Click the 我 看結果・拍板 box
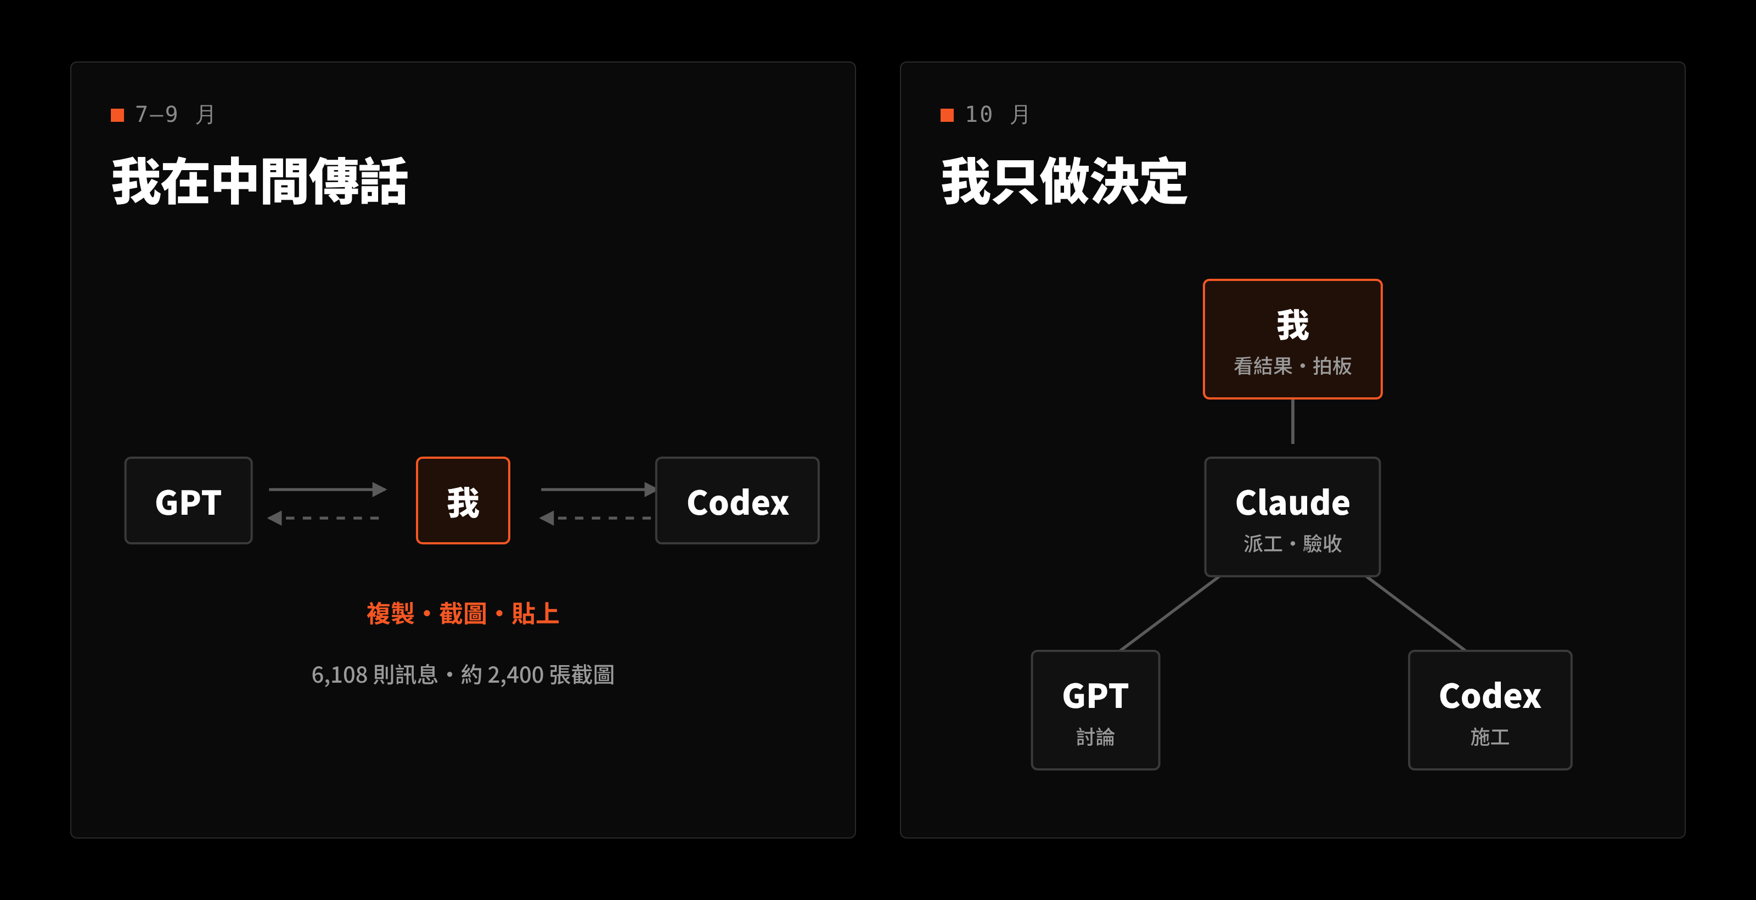 [x=1292, y=339]
